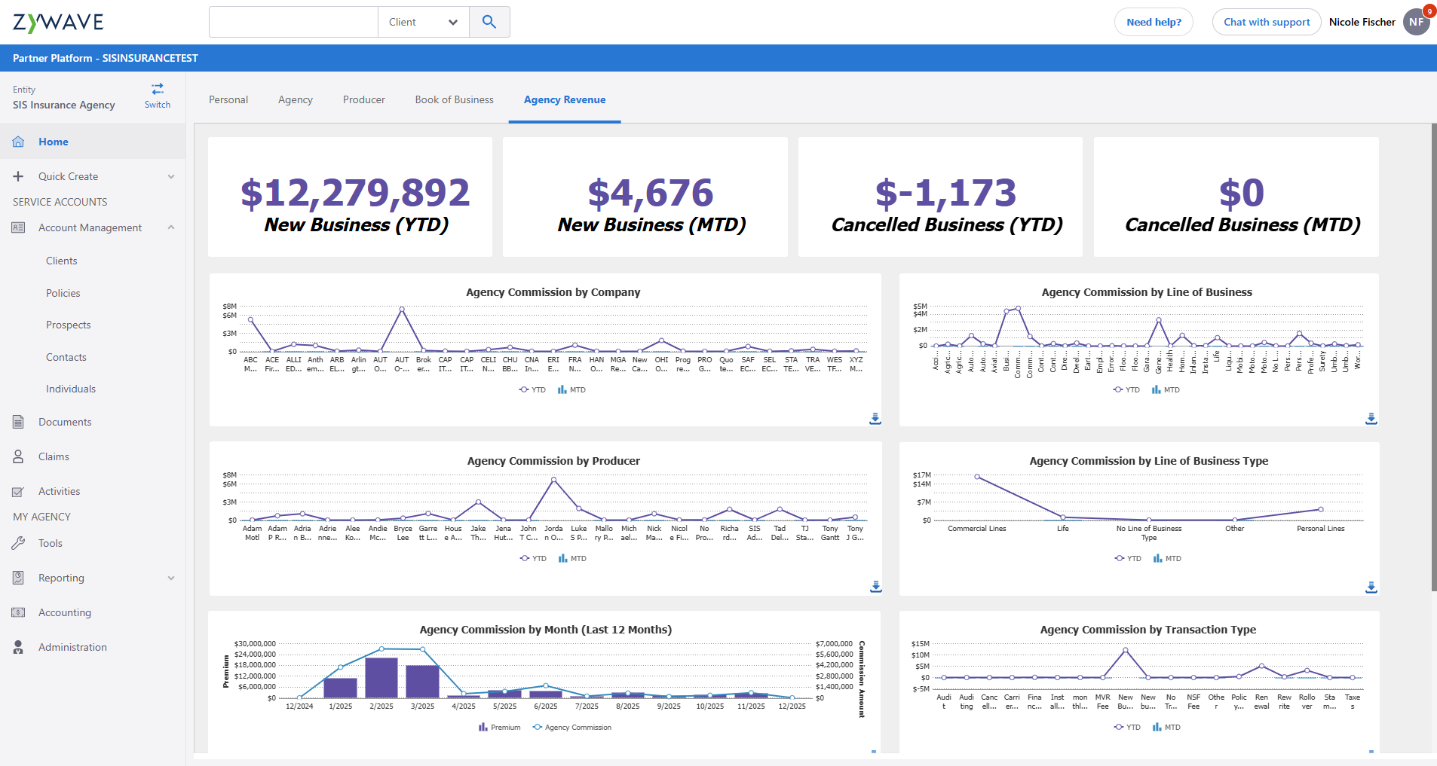Click Chat with support button
This screenshot has height=766, width=1437.
(1266, 22)
